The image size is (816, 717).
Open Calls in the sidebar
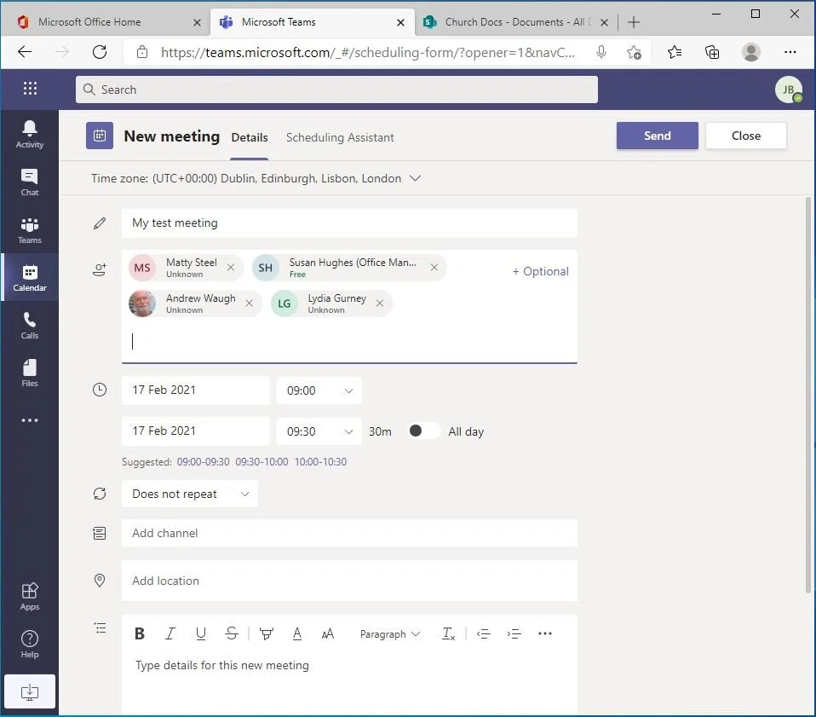[30, 326]
